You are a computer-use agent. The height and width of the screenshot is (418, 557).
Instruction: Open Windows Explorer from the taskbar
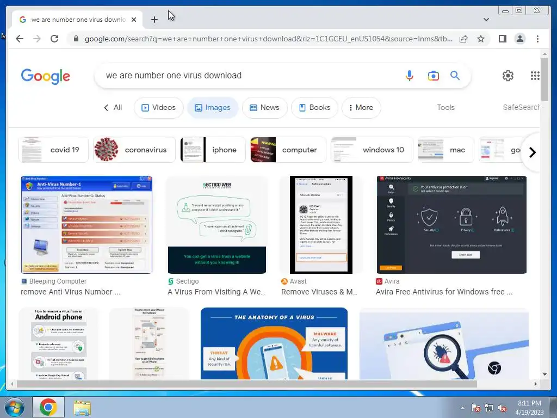82,408
